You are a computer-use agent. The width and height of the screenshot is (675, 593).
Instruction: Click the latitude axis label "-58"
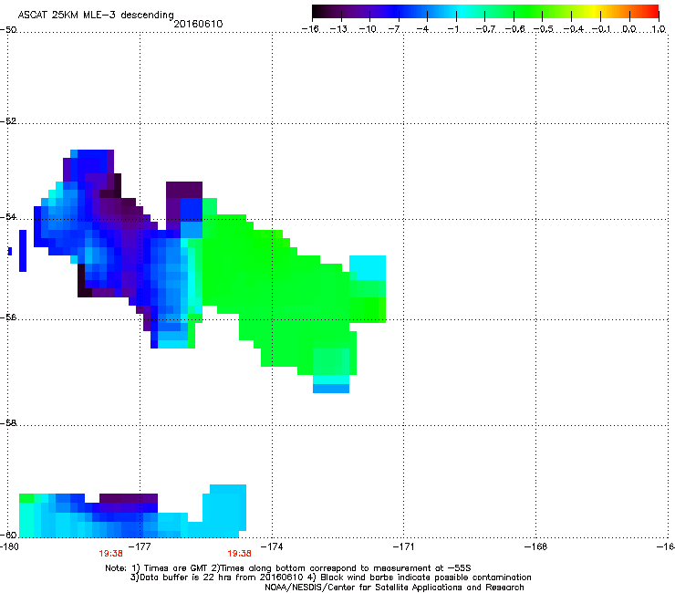[x=8, y=423]
